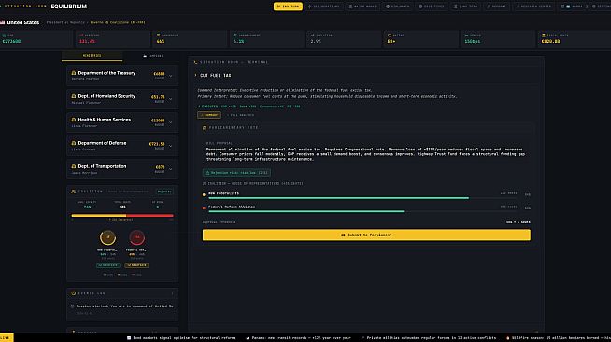611x342 pixels.
Task: Click the Federal Reform Alliance red party badge
Action: [136, 237]
